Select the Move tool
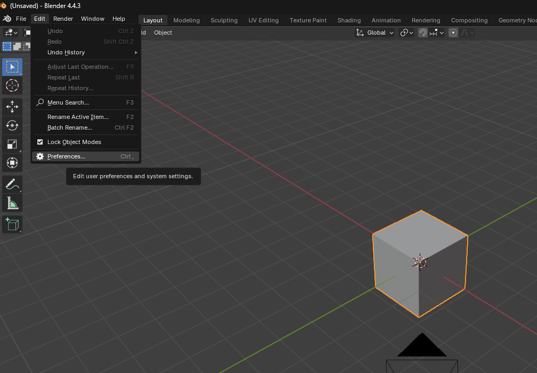The image size is (537, 373). (12, 107)
